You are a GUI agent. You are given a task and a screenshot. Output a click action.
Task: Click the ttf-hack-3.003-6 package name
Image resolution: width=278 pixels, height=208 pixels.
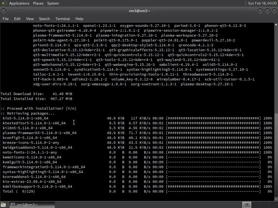[50, 79]
